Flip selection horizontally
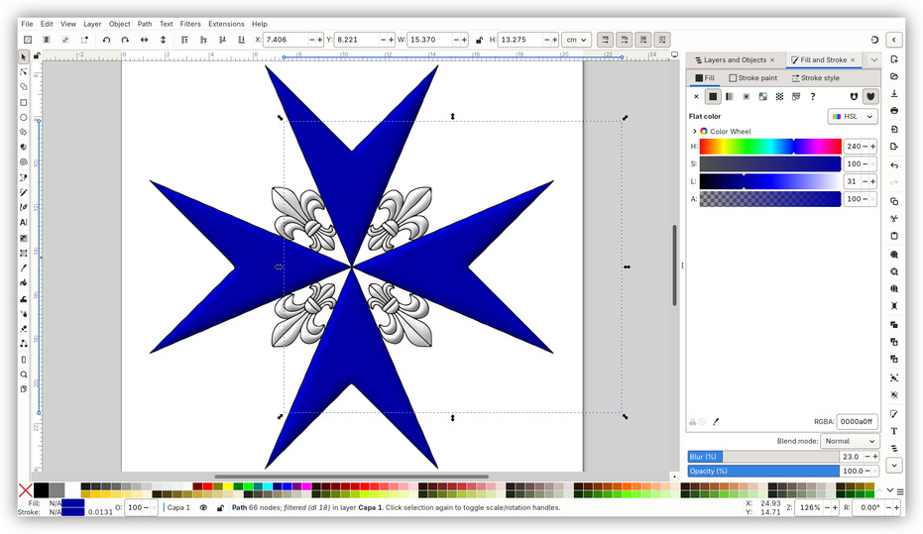923x534 pixels. pos(144,40)
